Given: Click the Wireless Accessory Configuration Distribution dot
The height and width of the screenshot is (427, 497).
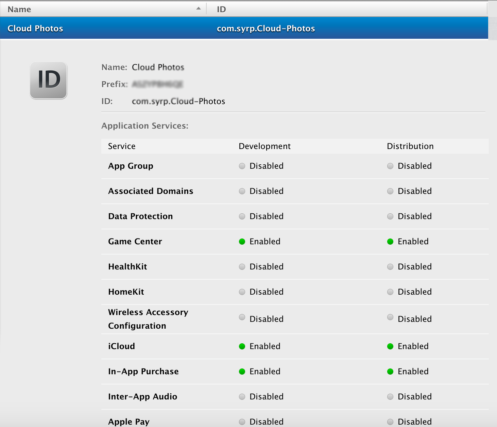Looking at the screenshot, I should [x=390, y=317].
